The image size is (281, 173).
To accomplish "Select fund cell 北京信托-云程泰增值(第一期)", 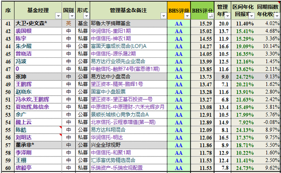I will (x=128, y=122).
